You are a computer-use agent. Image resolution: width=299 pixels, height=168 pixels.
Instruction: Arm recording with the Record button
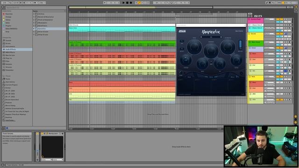(131, 3)
